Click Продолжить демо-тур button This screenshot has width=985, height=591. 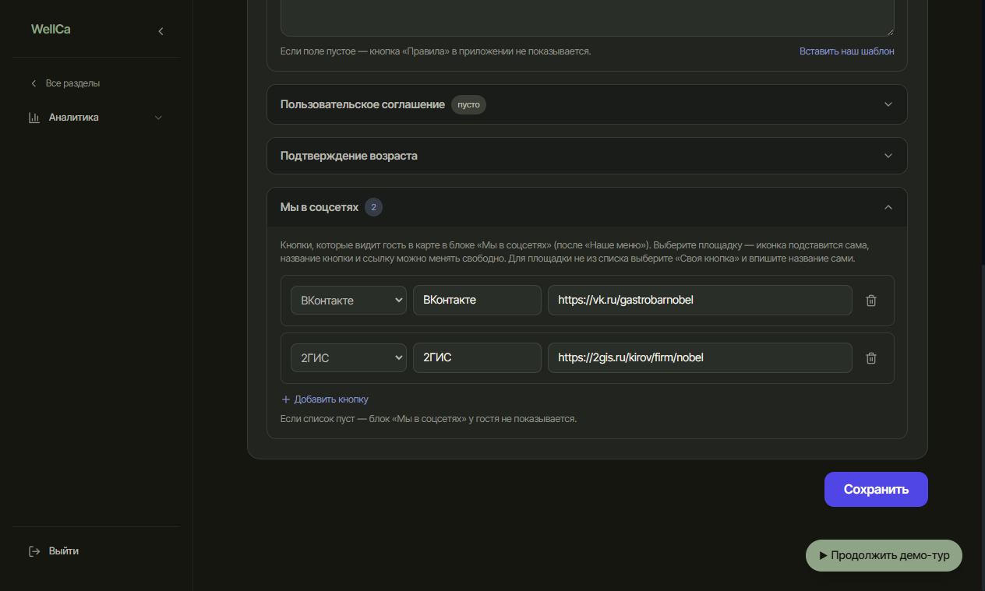pyautogui.click(x=884, y=556)
